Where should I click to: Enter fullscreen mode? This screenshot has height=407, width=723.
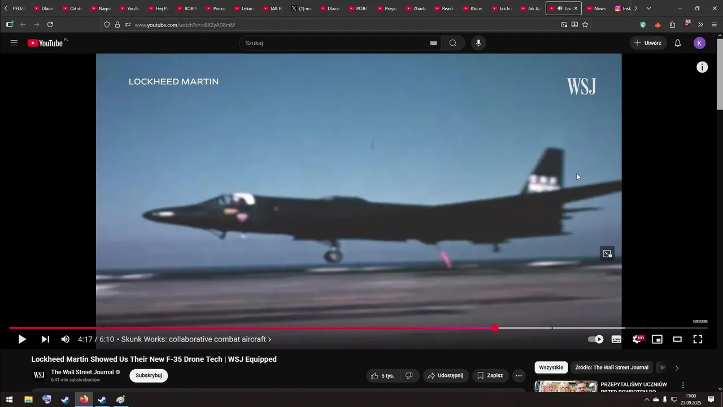pos(698,339)
